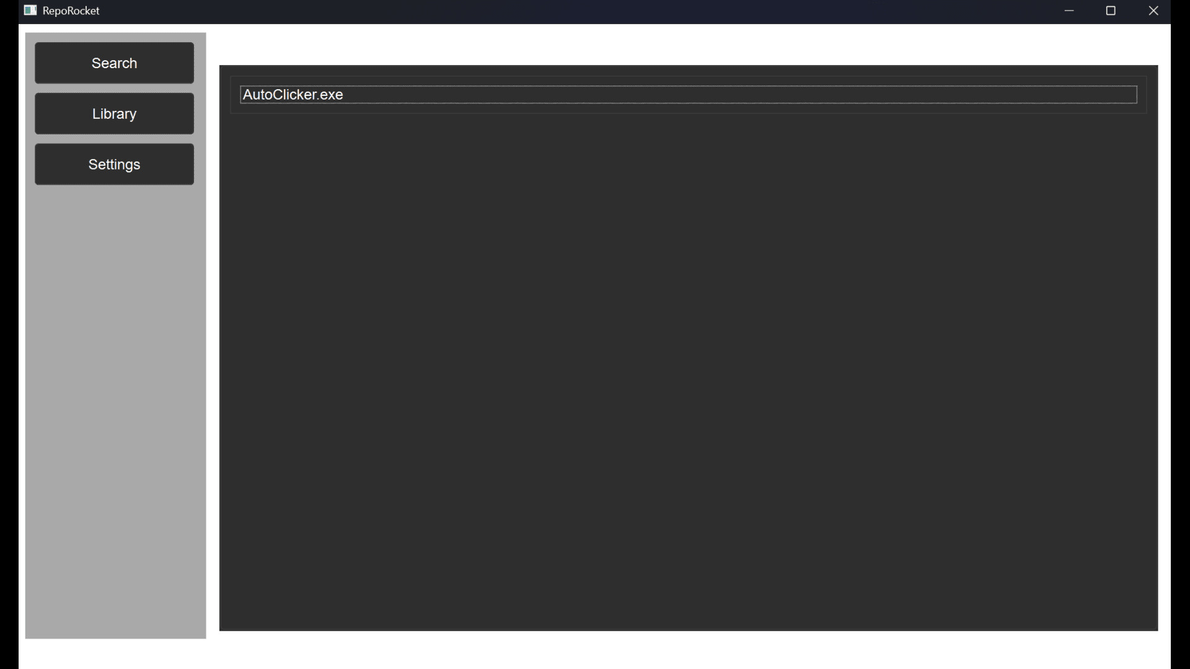Screen dimensions: 1190x669
Task: Maximize the RepoRocket window
Action: [1111, 11]
